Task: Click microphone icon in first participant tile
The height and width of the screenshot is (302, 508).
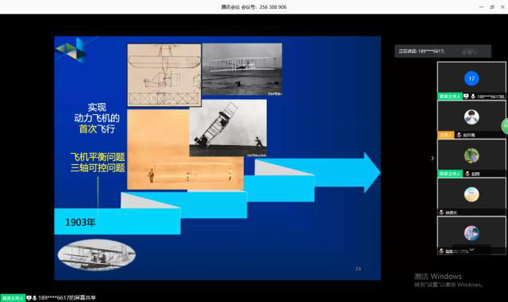Action: click(x=473, y=97)
